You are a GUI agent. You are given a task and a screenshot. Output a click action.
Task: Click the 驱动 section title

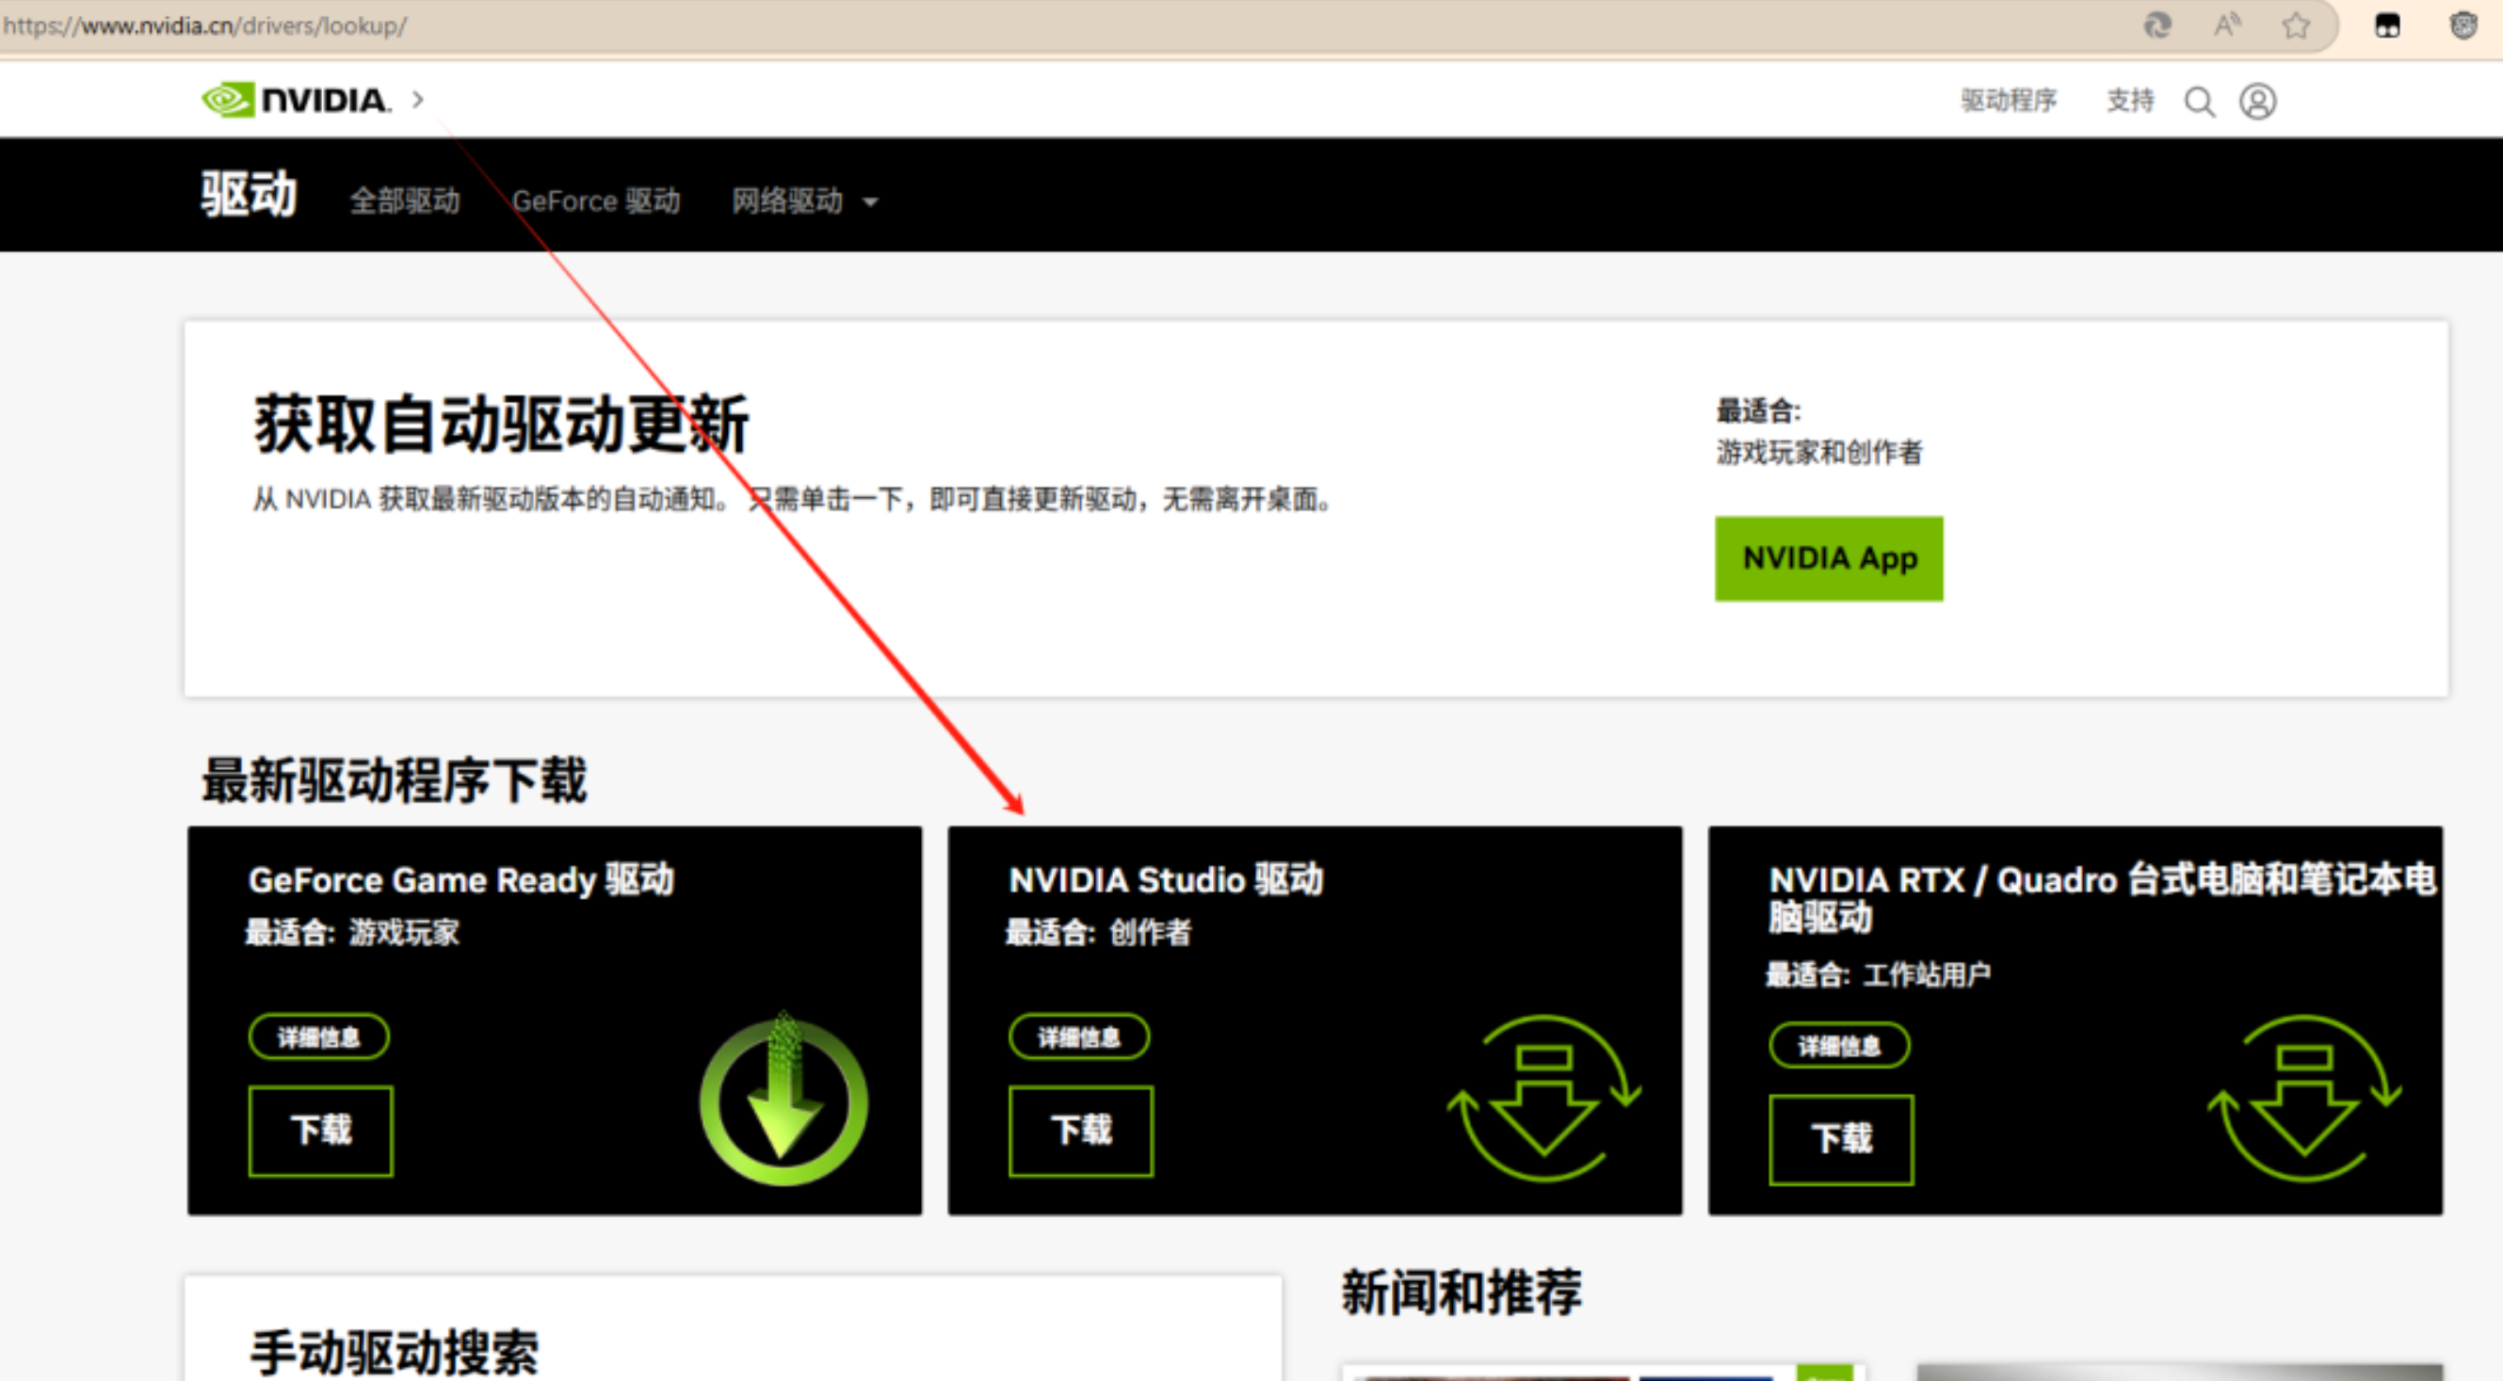(249, 194)
